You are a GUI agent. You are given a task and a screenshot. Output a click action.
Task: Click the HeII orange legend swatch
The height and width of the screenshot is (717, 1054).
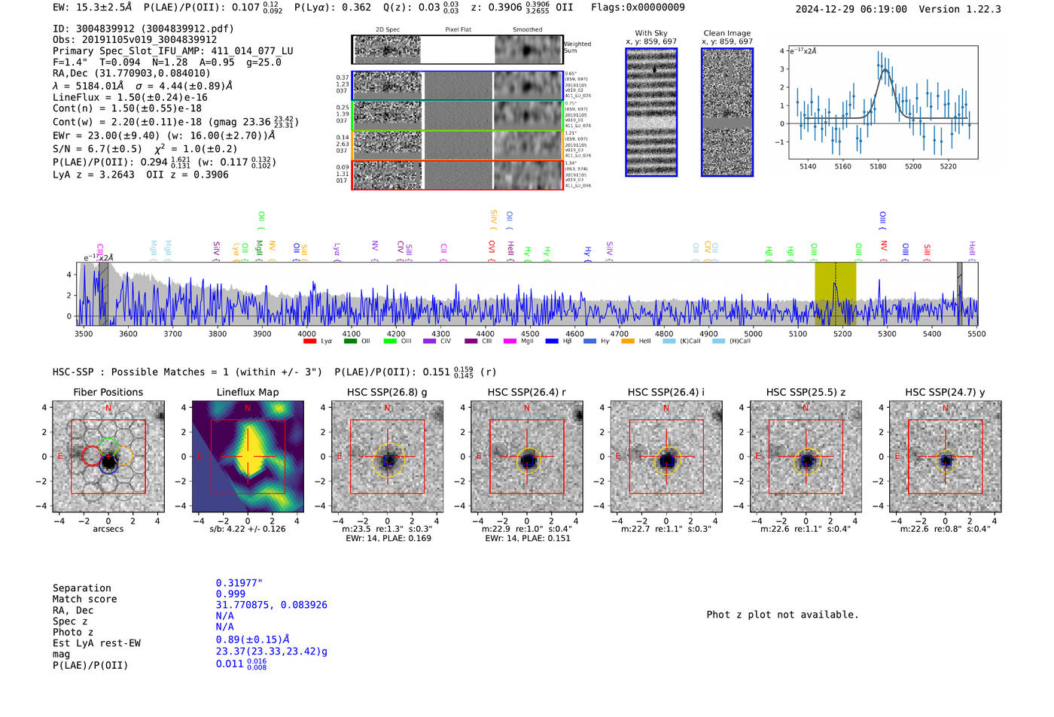pos(628,342)
